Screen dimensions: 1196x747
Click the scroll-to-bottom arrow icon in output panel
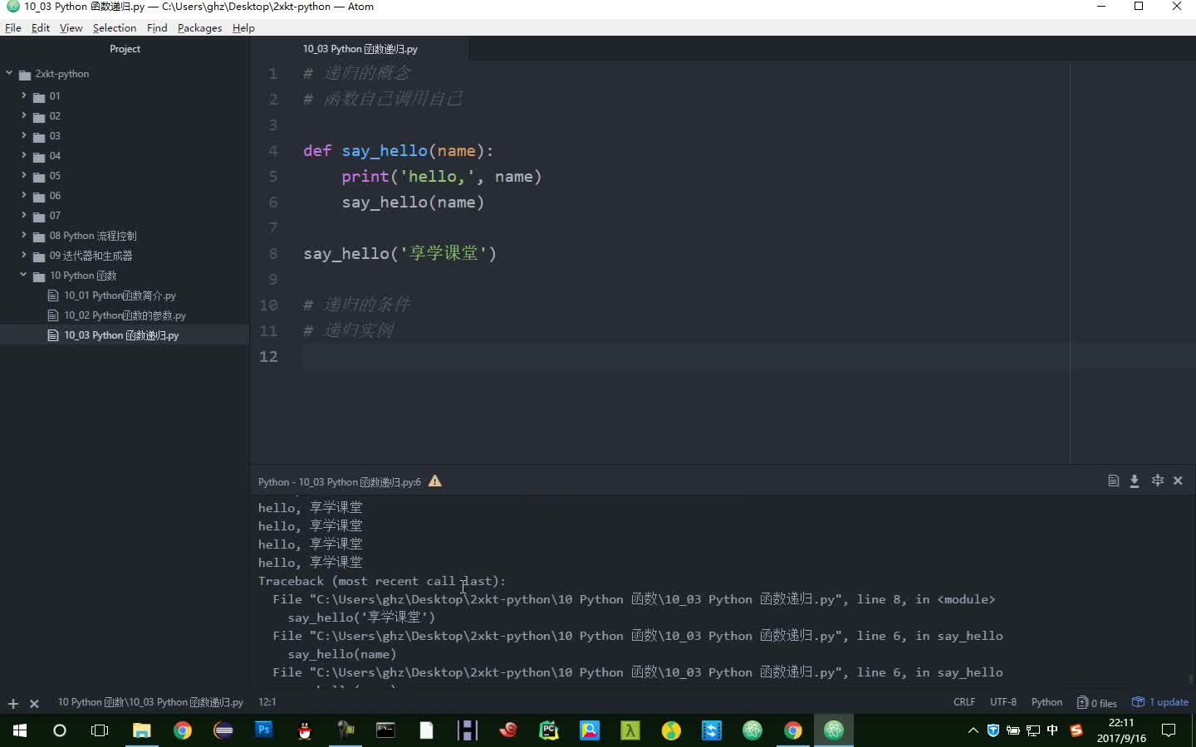pos(1135,481)
